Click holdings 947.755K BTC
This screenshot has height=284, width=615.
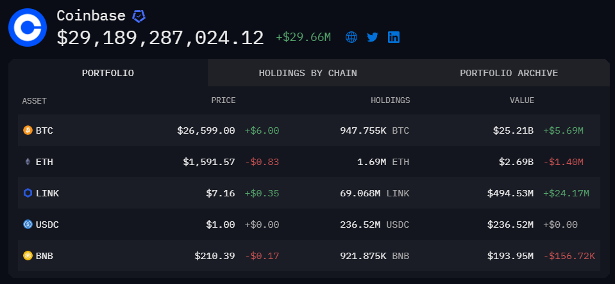[375, 130]
